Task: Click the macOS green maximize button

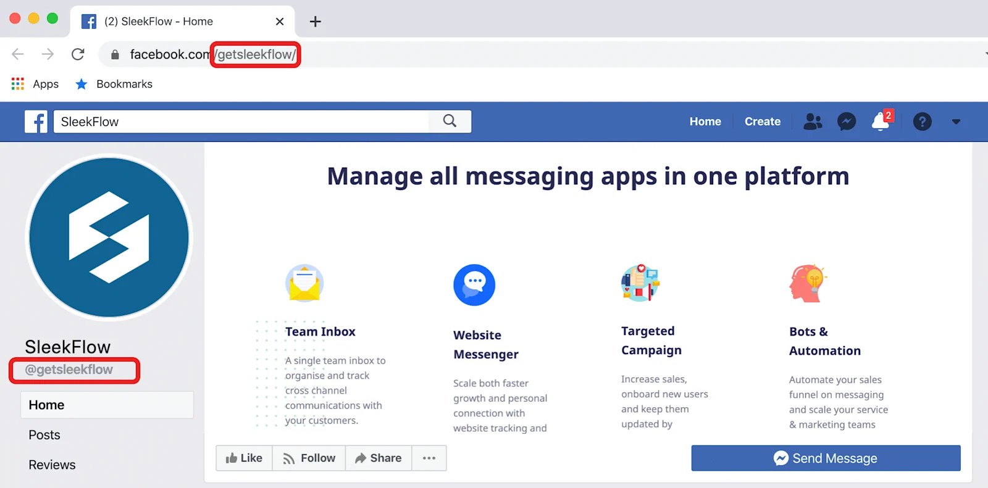Action: [x=52, y=19]
